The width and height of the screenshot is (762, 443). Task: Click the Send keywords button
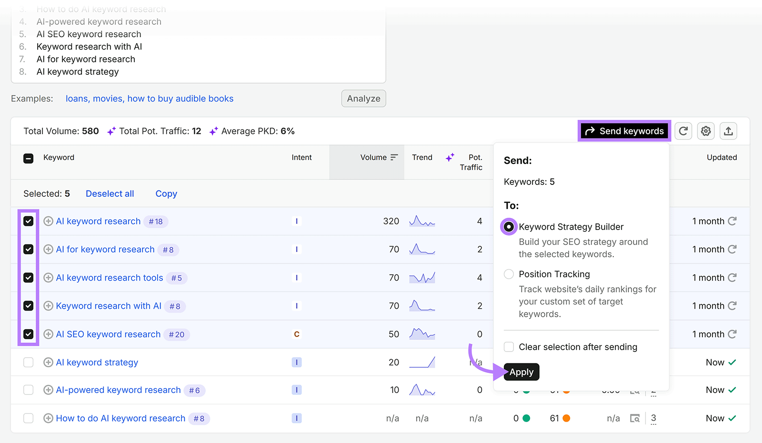[x=624, y=131]
